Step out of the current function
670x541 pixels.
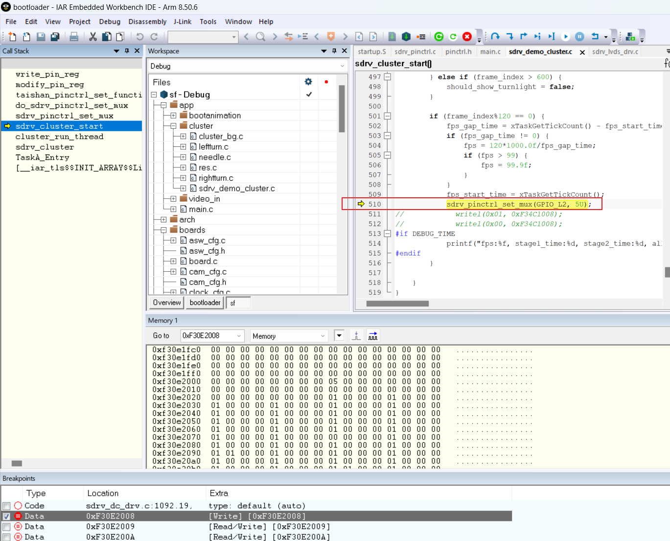[x=523, y=36]
